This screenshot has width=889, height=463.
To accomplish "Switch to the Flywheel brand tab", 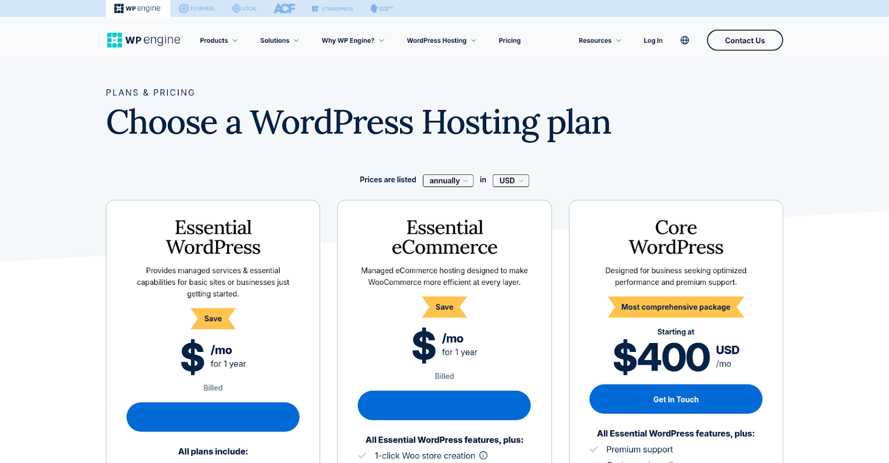I will [197, 8].
